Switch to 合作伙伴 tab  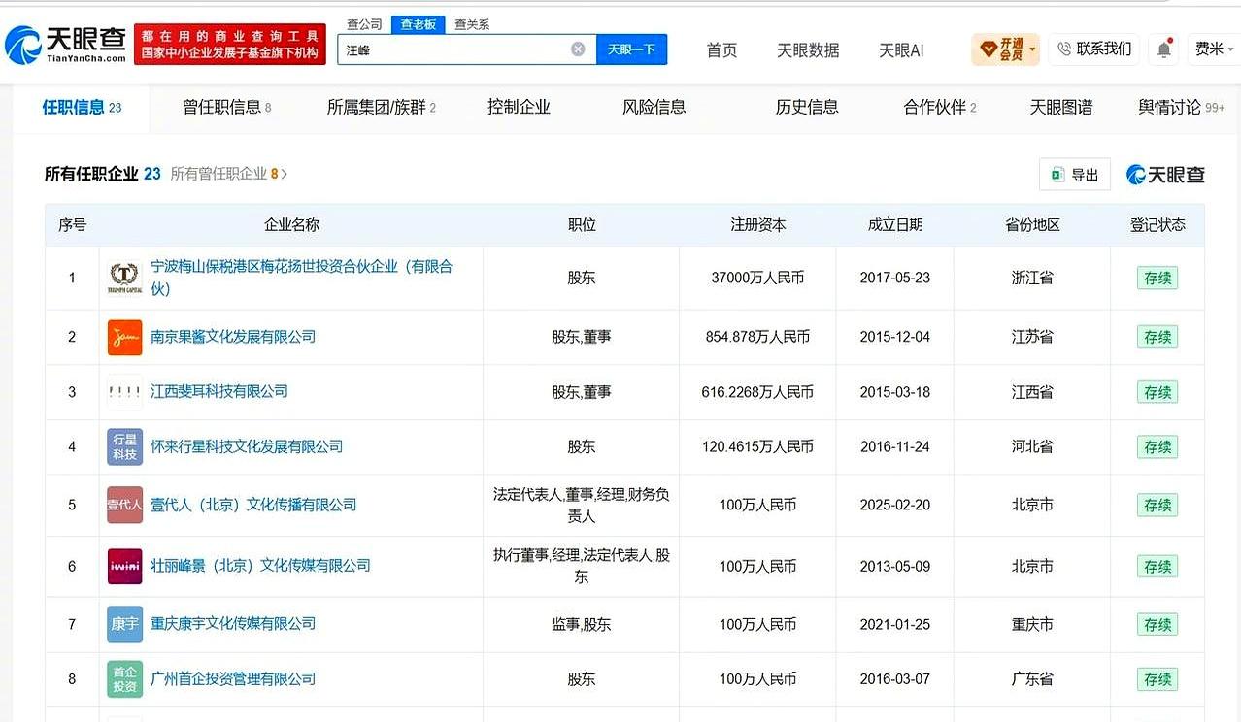(x=940, y=108)
